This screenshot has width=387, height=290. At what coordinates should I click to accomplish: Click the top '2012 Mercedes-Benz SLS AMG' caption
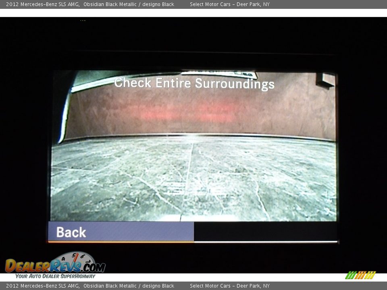point(42,4)
